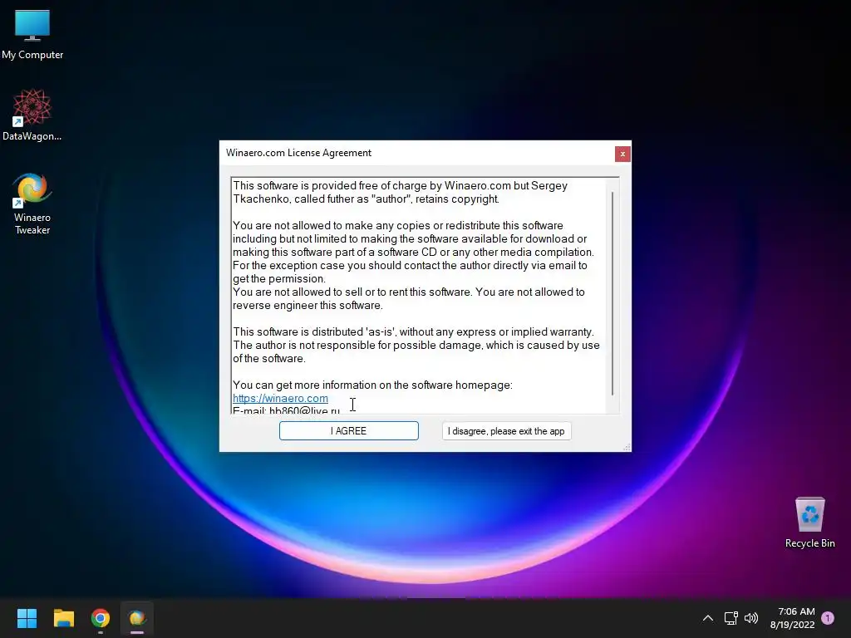Select the Recycle Bin icon
The height and width of the screenshot is (638, 851).
(x=809, y=523)
